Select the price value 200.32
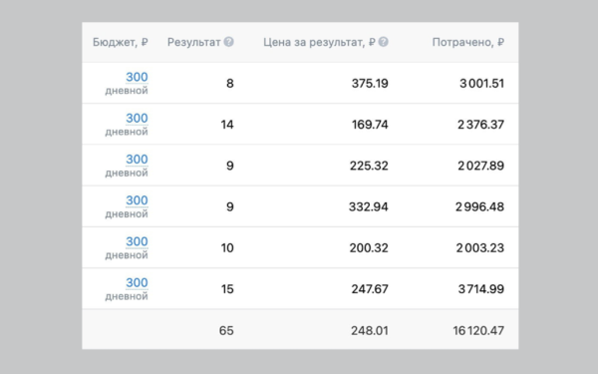 [x=369, y=248]
